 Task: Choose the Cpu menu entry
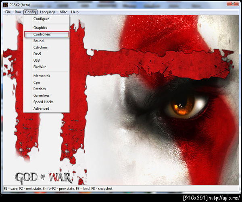point(46,82)
